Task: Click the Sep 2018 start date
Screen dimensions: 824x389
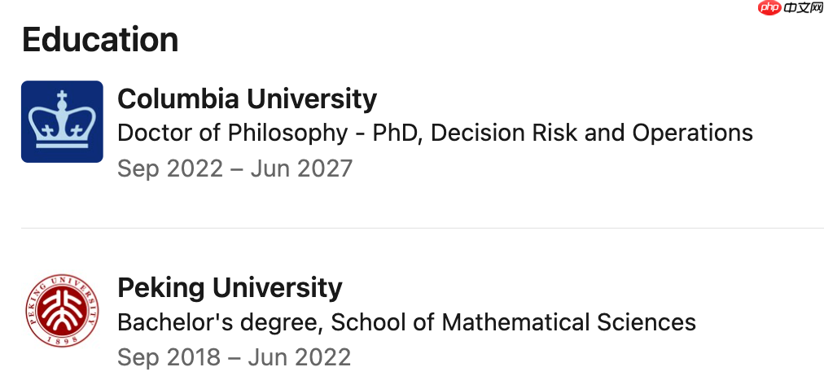Action: point(169,358)
